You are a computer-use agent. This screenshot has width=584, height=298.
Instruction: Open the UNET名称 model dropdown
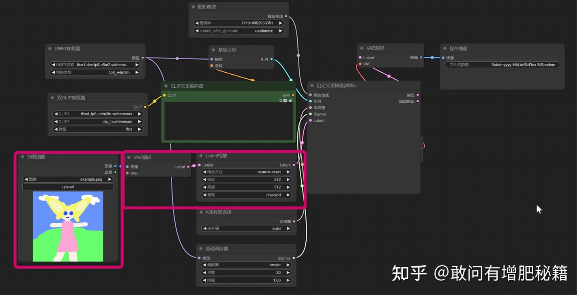[x=95, y=65]
